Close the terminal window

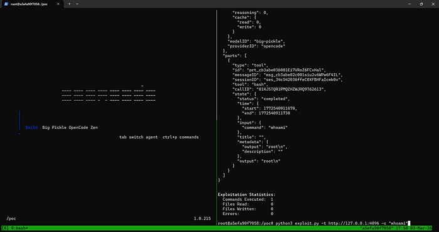[x=433, y=4]
